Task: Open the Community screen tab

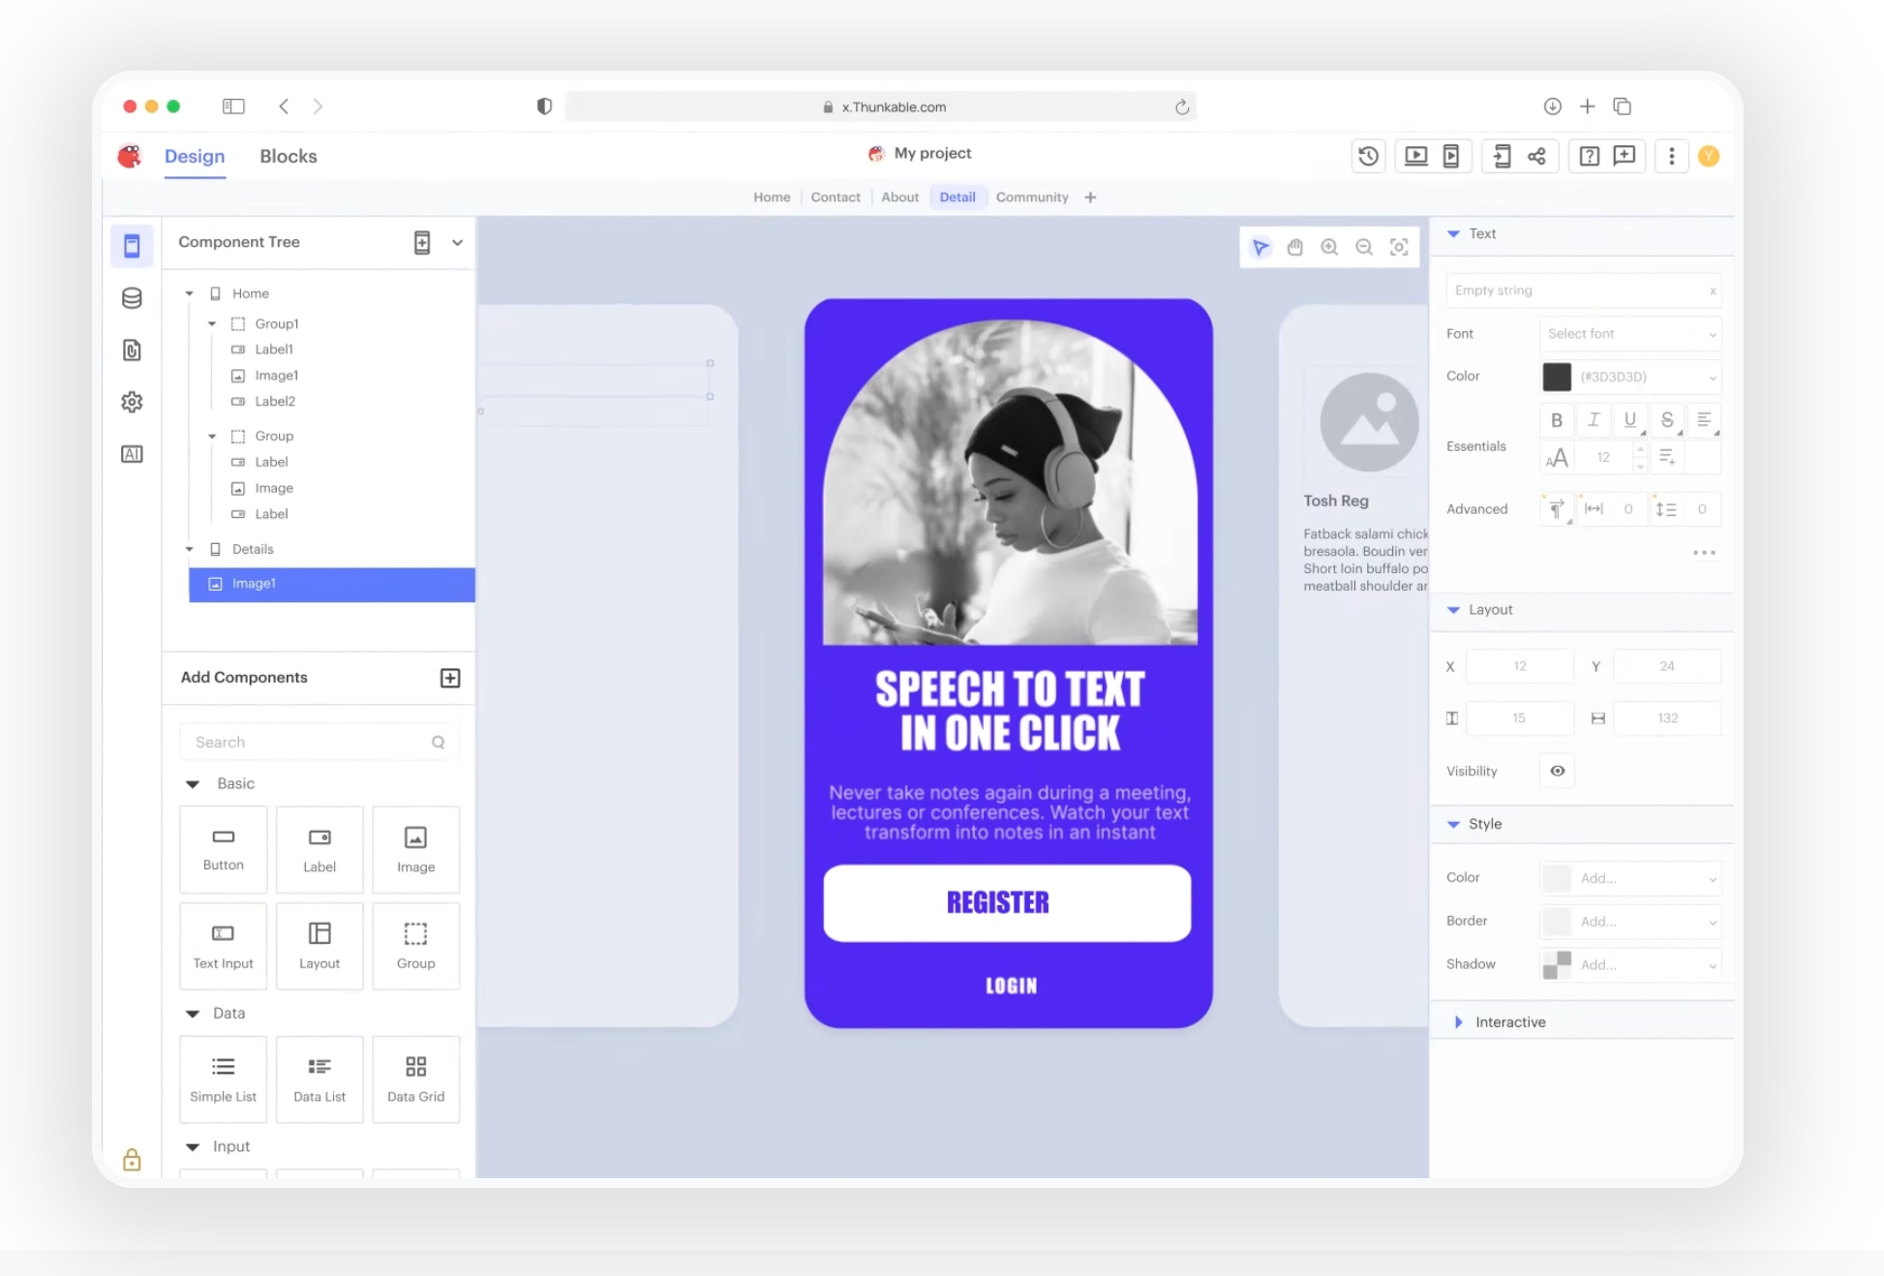Action: pyautogui.click(x=1031, y=197)
